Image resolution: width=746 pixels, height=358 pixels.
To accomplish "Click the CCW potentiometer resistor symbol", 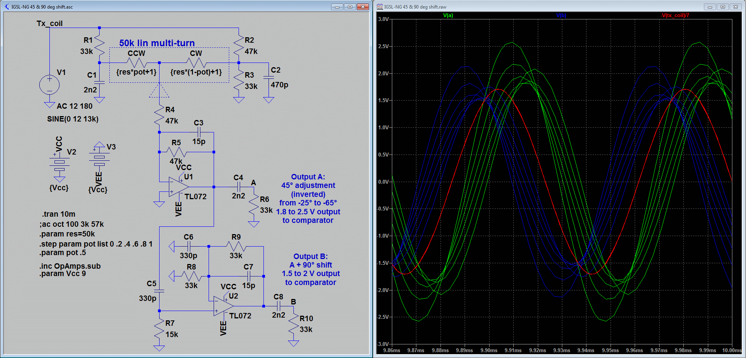I will coord(136,63).
